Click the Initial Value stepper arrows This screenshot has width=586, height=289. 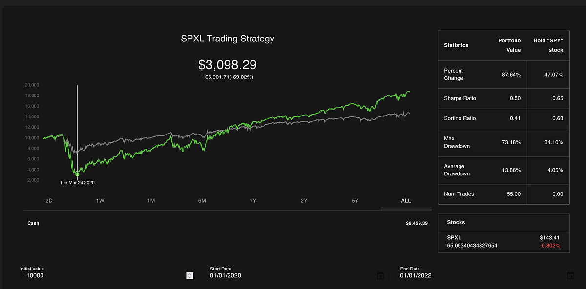pyautogui.click(x=189, y=275)
